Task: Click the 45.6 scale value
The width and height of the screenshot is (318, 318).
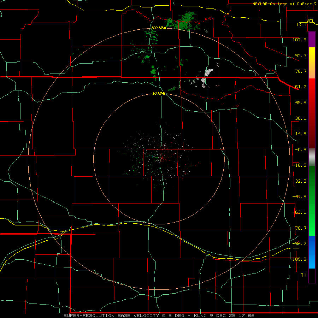Action: pyautogui.click(x=301, y=102)
